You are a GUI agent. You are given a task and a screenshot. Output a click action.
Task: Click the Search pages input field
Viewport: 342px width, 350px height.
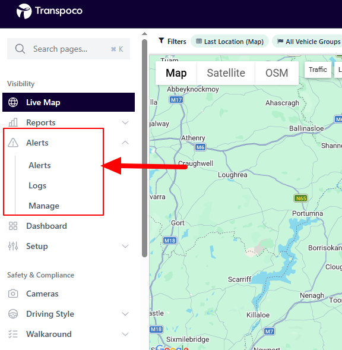68,49
